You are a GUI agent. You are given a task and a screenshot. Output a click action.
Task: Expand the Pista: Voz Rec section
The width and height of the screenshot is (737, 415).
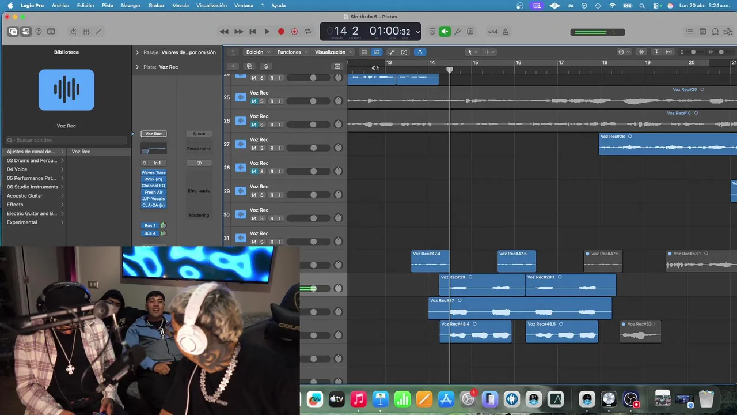137,67
